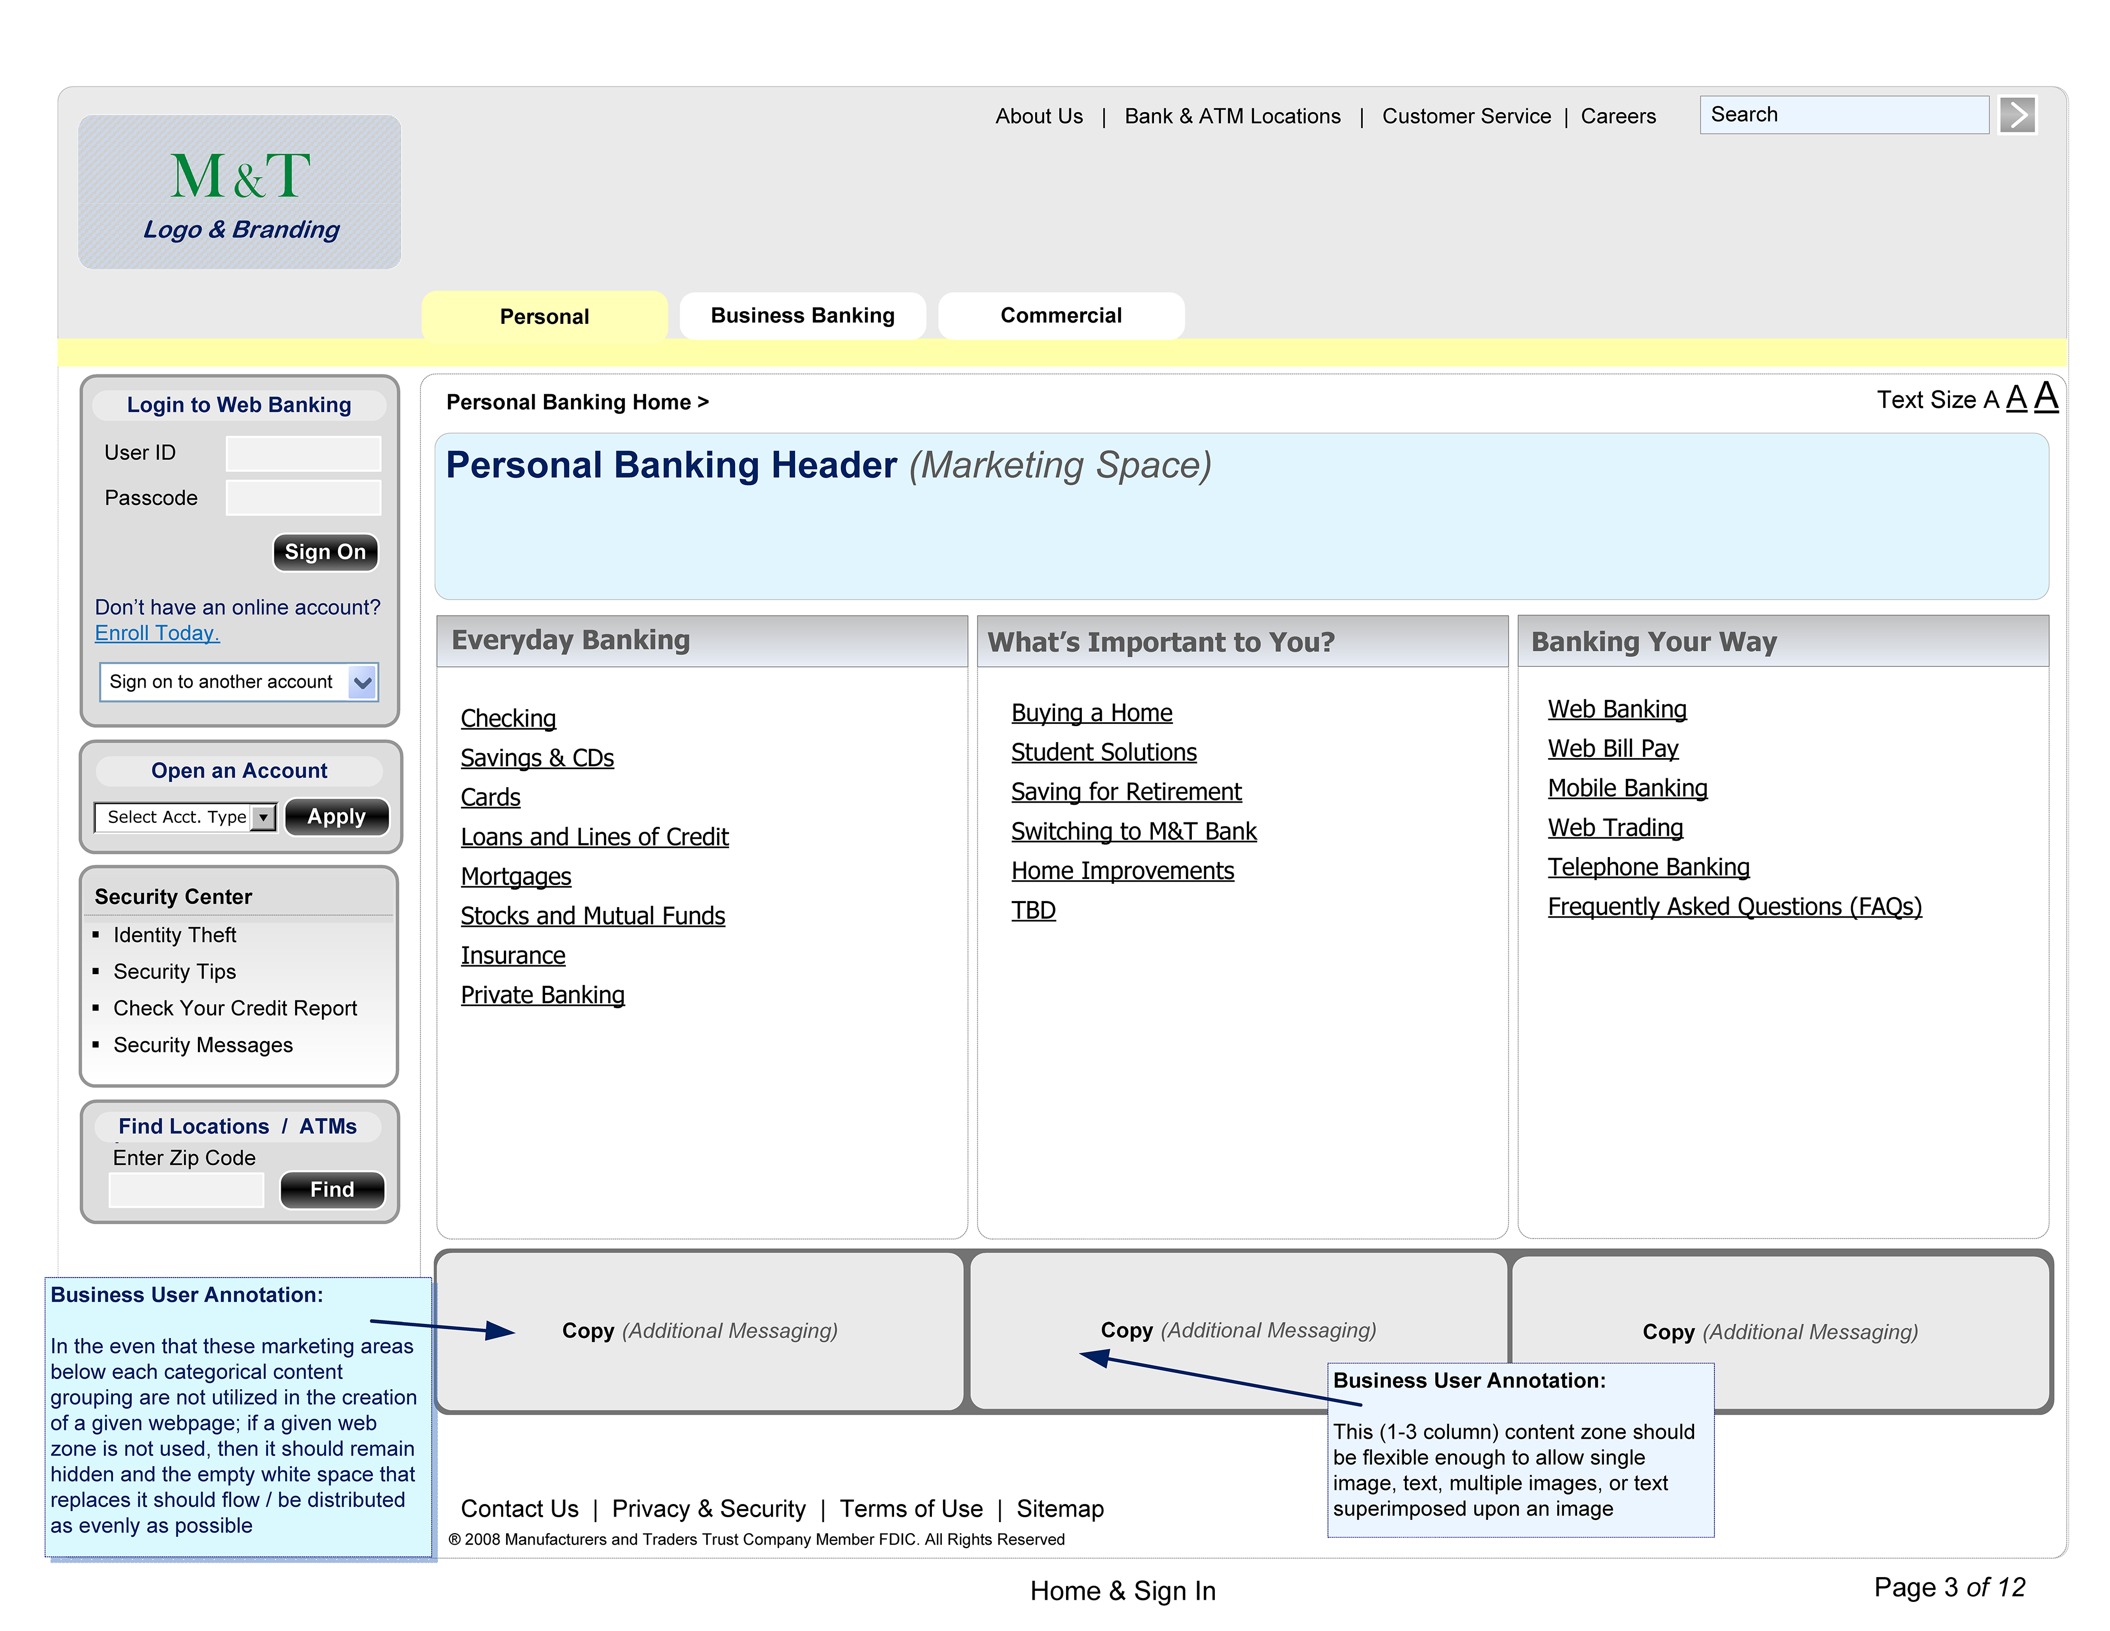This screenshot has width=2110, height=1631.
Task: Select the medium text size A
Action: [2016, 399]
